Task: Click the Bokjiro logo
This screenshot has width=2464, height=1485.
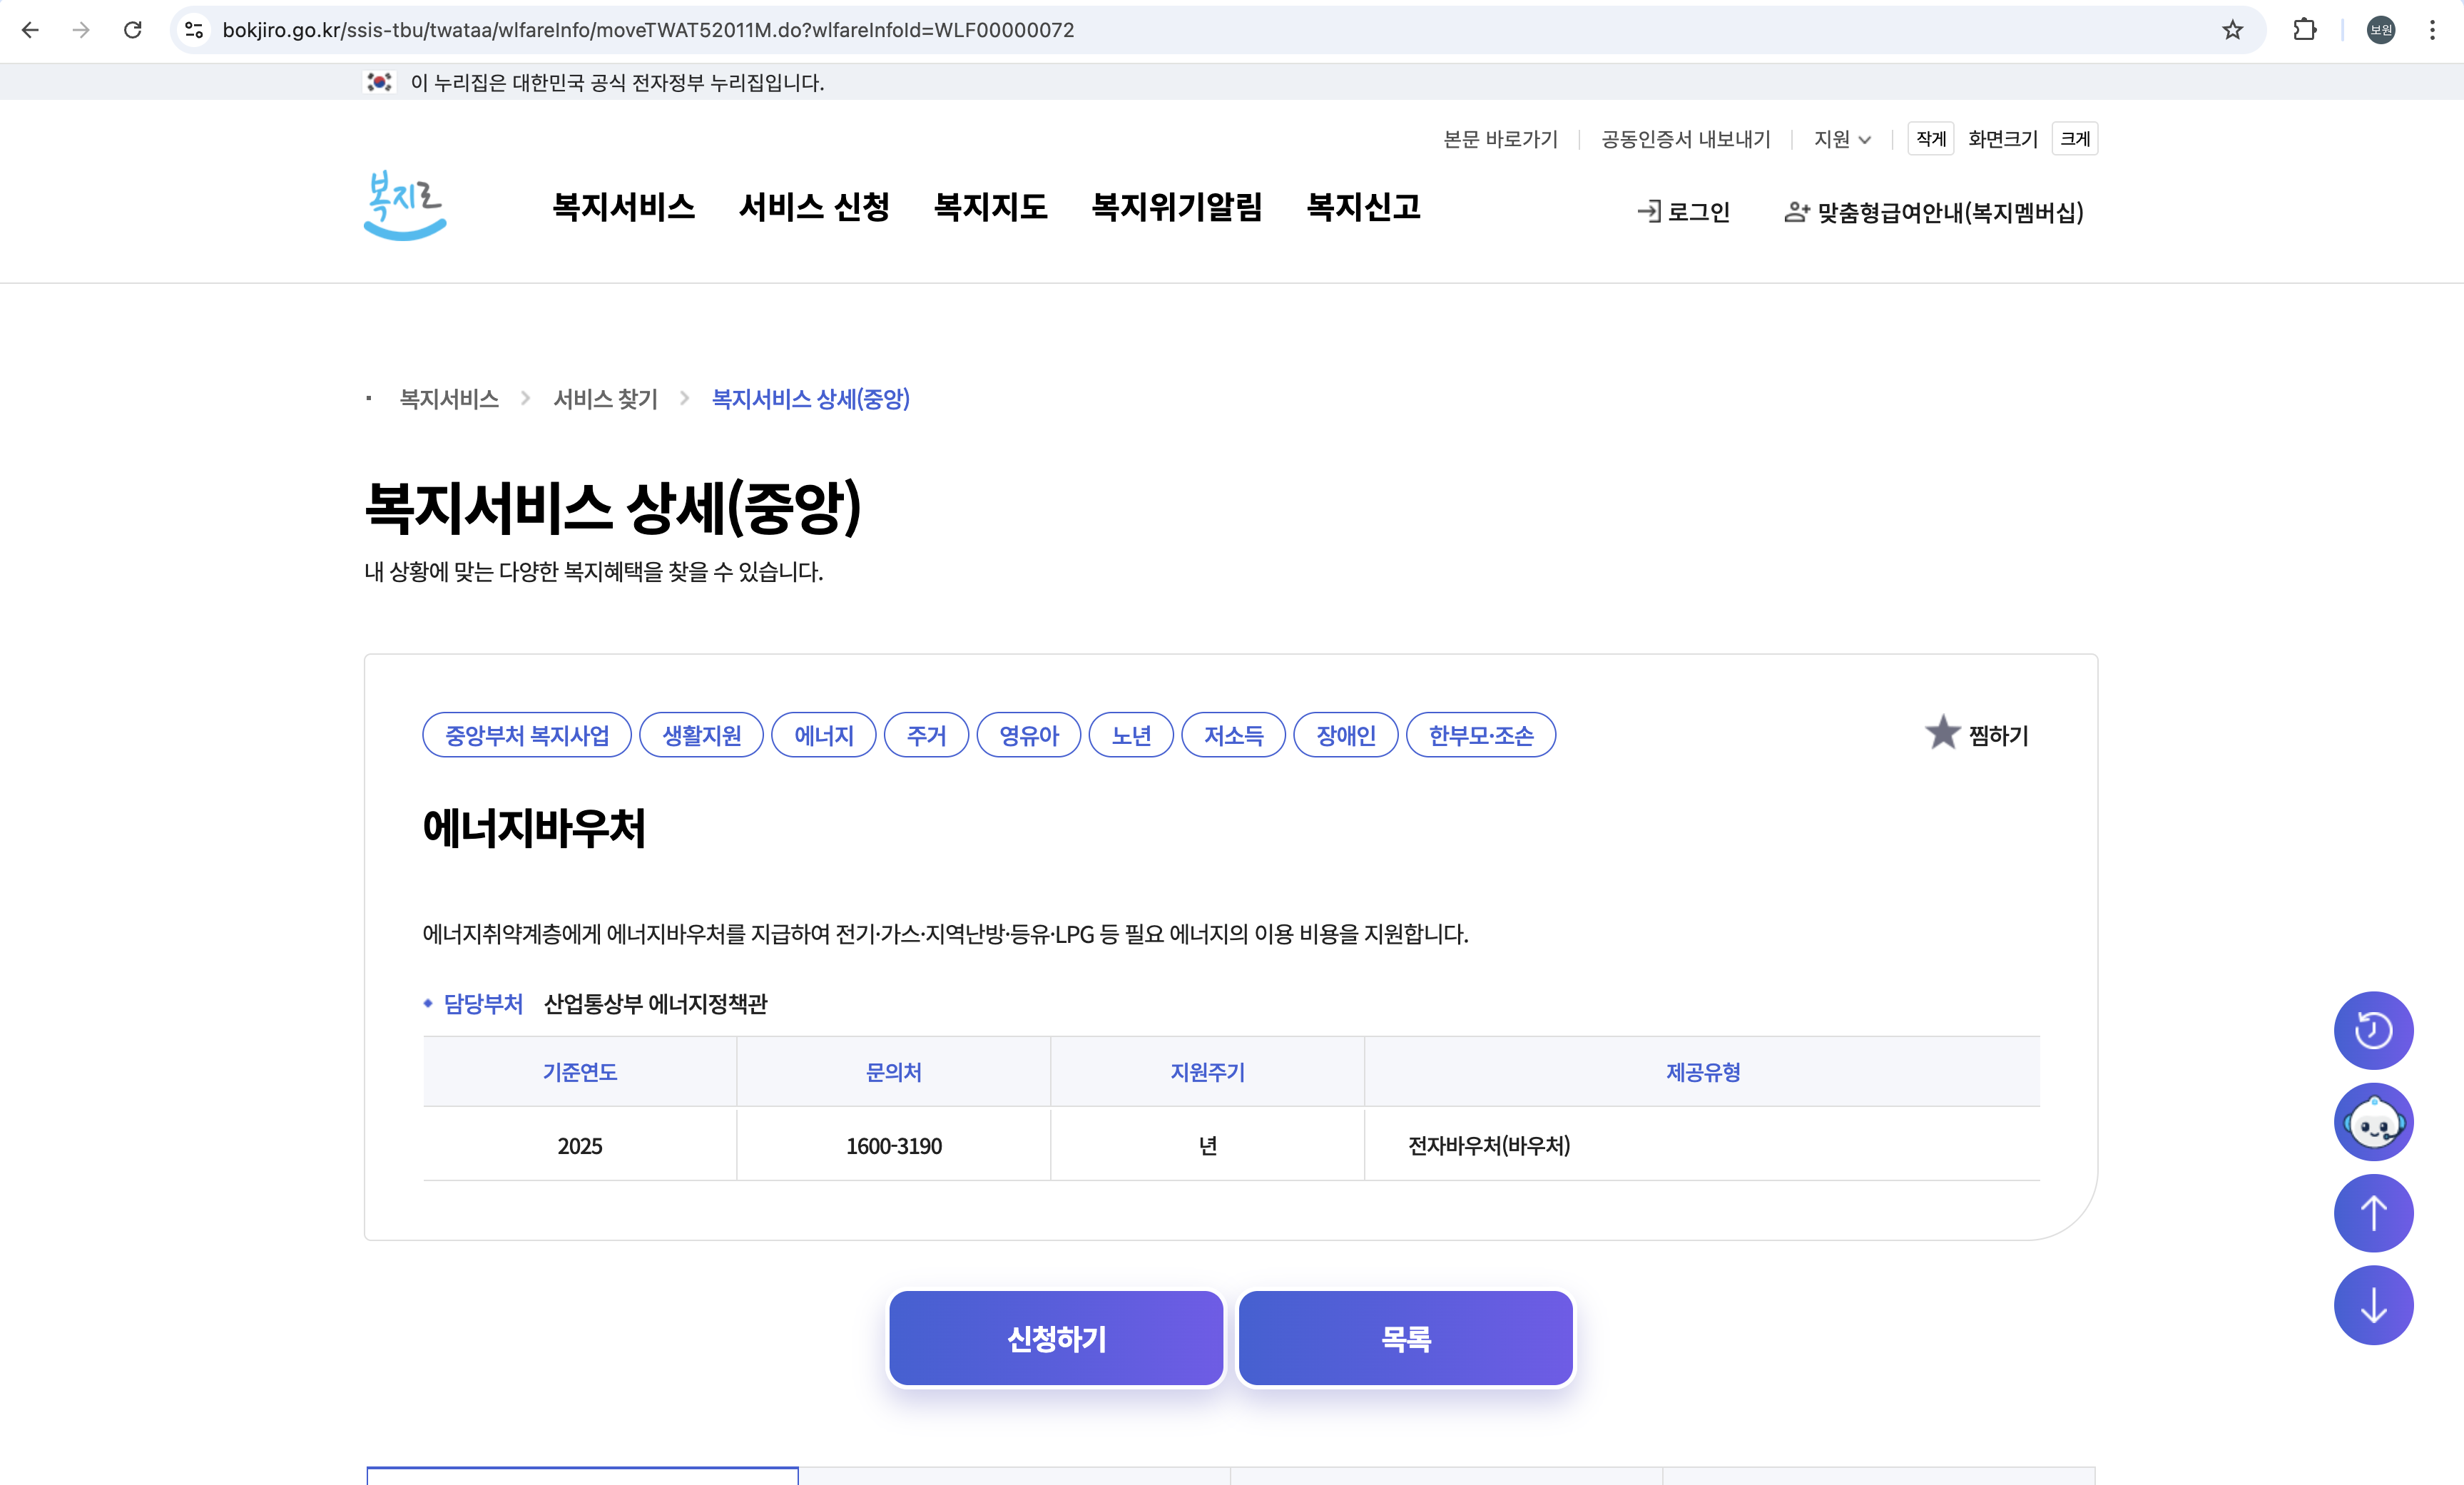Action: (x=405, y=206)
